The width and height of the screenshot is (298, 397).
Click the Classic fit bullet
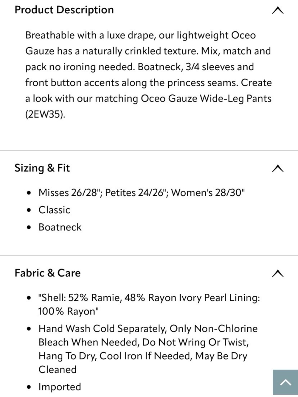point(54,210)
